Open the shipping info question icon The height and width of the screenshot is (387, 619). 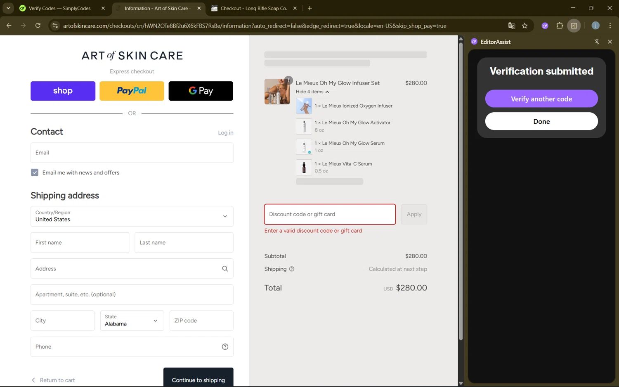point(292,269)
